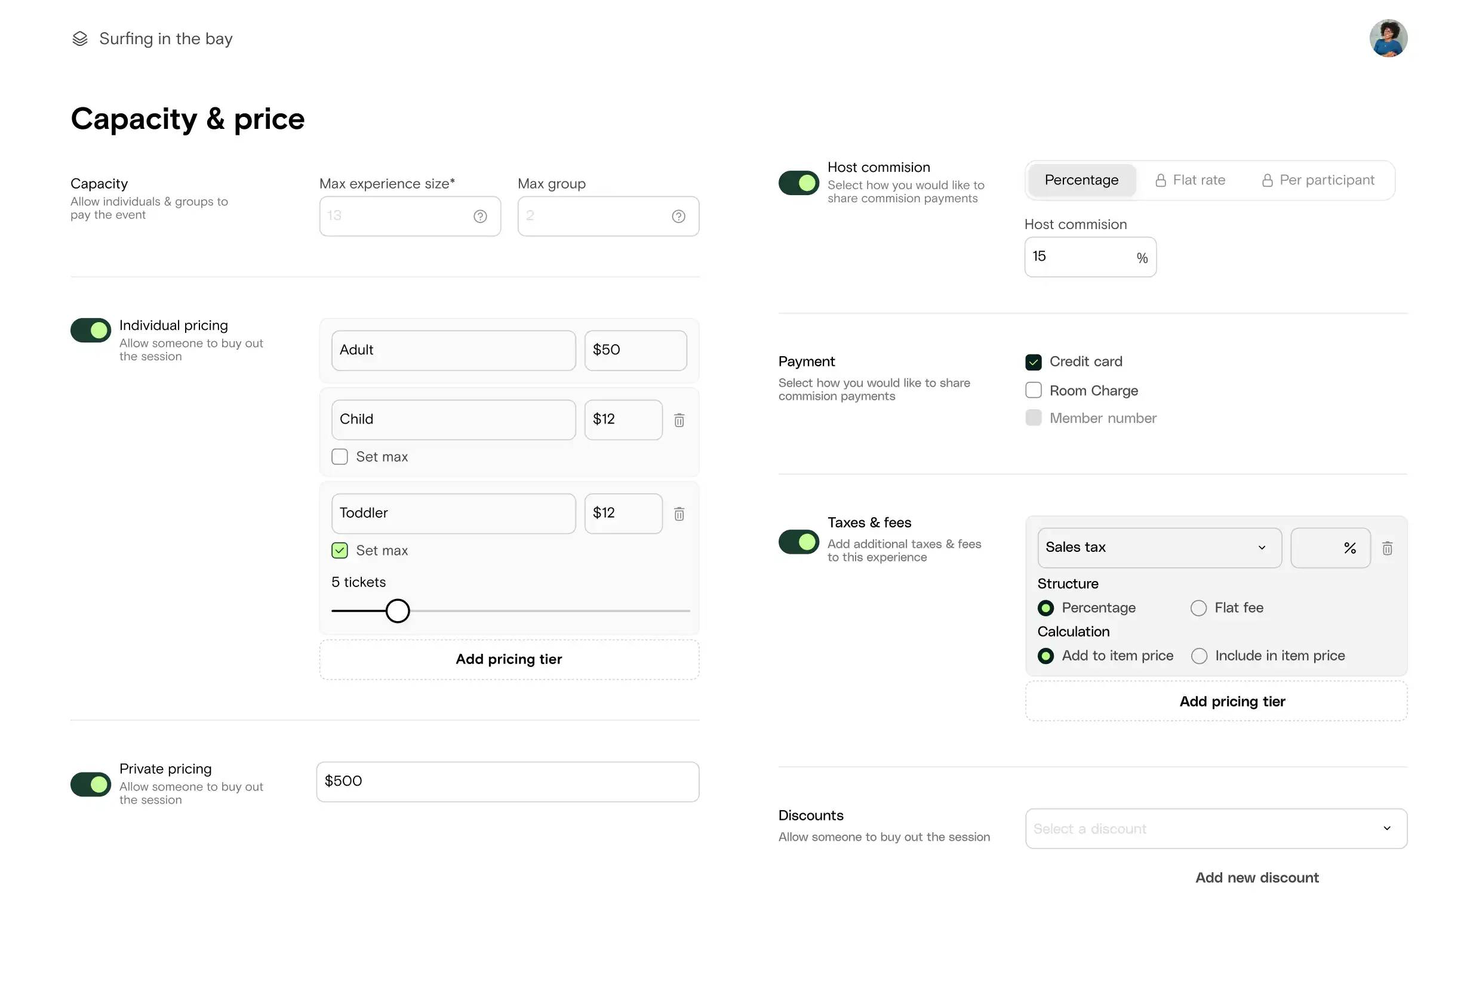Click the Private pricing $500 input field

508,782
